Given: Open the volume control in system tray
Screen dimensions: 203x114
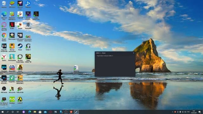Looking at the screenshot, I should tap(185, 112).
